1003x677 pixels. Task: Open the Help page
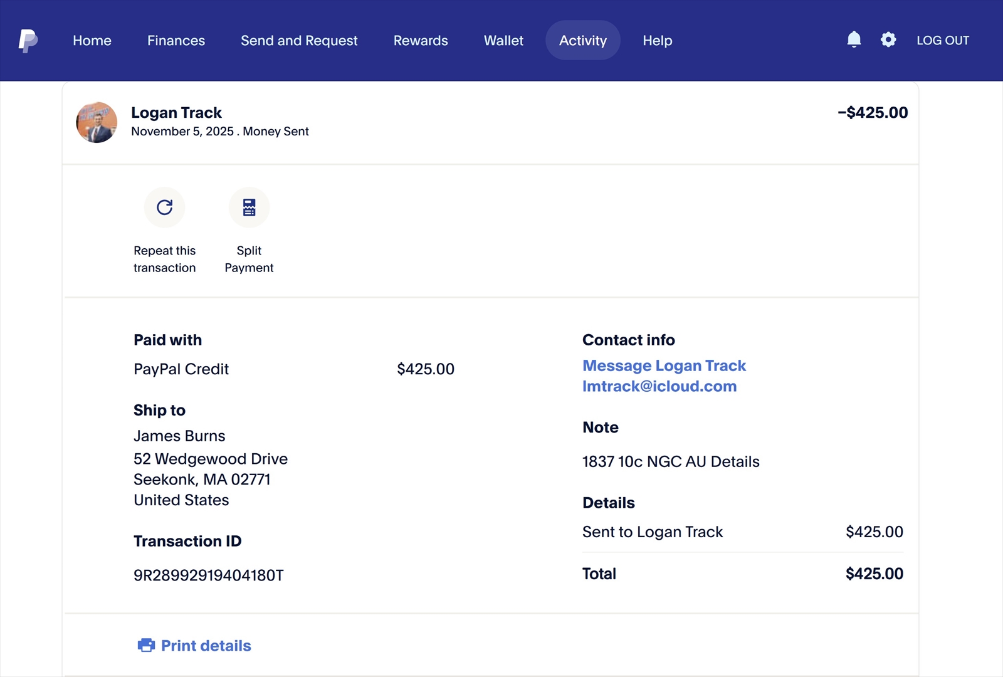[657, 41]
